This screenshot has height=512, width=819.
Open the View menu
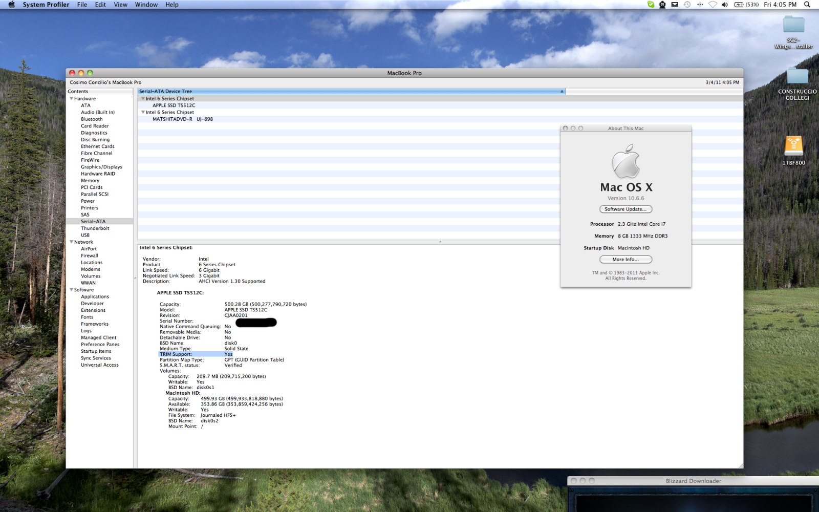click(x=120, y=5)
